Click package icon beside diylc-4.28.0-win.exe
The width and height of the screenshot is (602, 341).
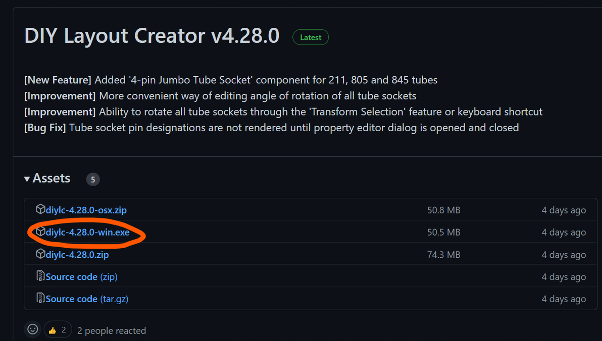pos(40,232)
